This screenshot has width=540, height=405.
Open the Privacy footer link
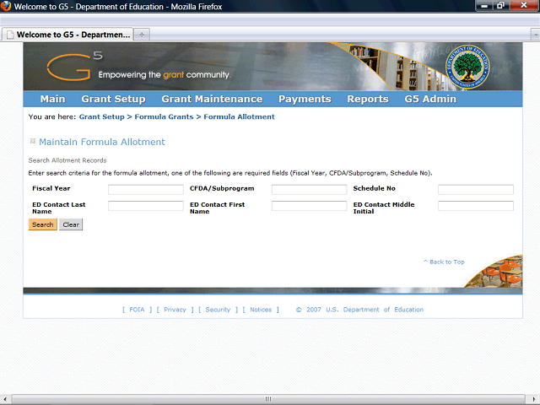tap(175, 310)
